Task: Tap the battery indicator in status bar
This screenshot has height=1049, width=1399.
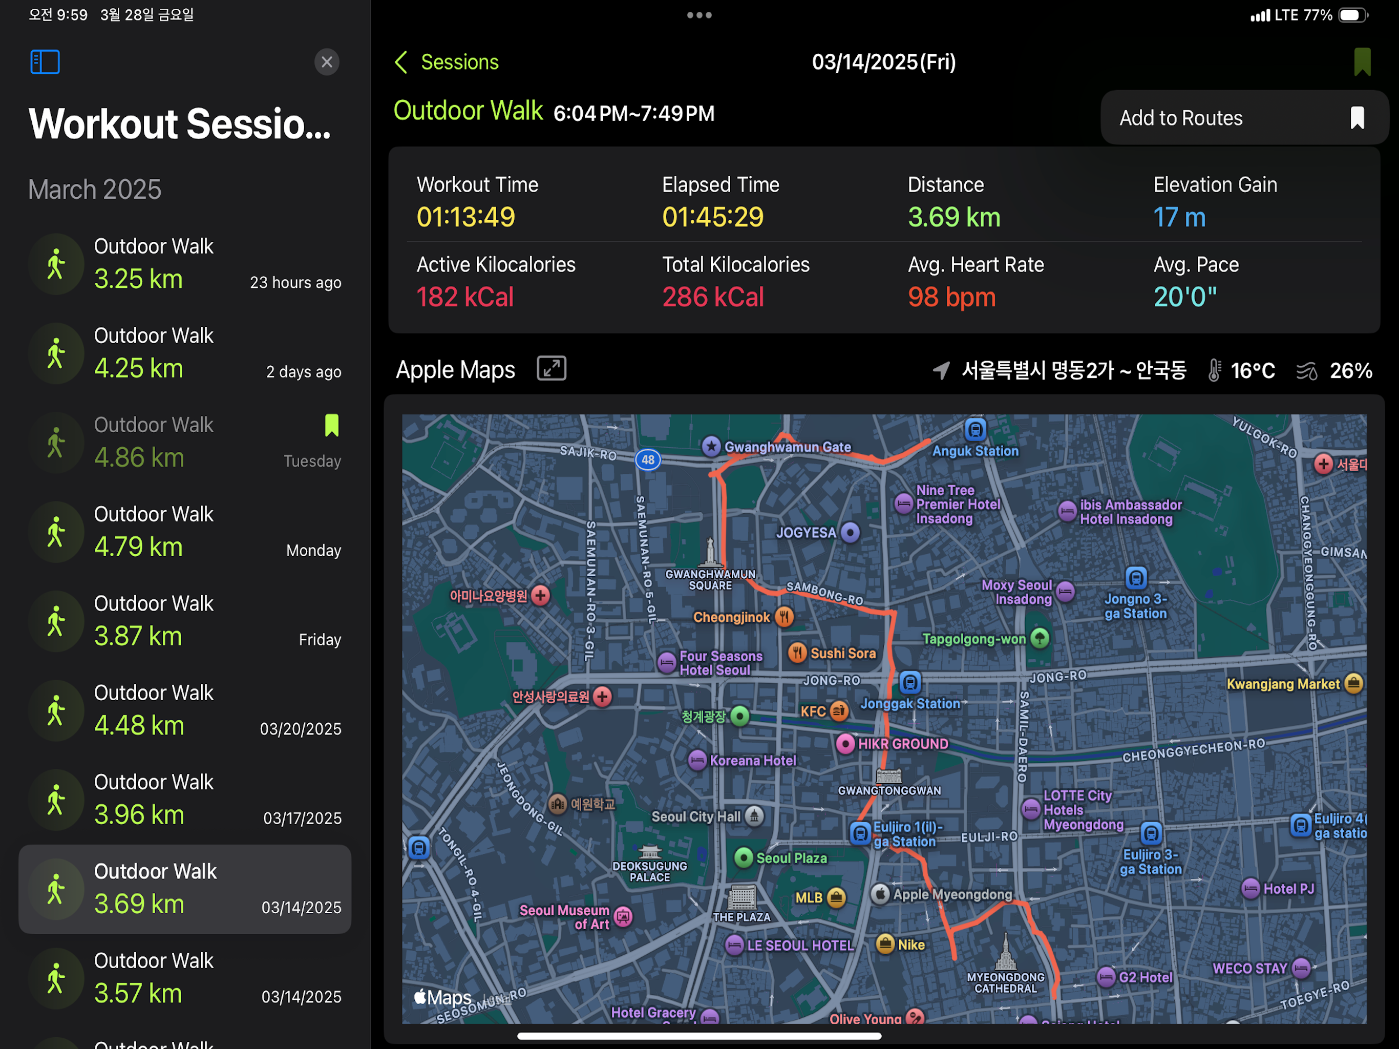Action: tap(1353, 15)
